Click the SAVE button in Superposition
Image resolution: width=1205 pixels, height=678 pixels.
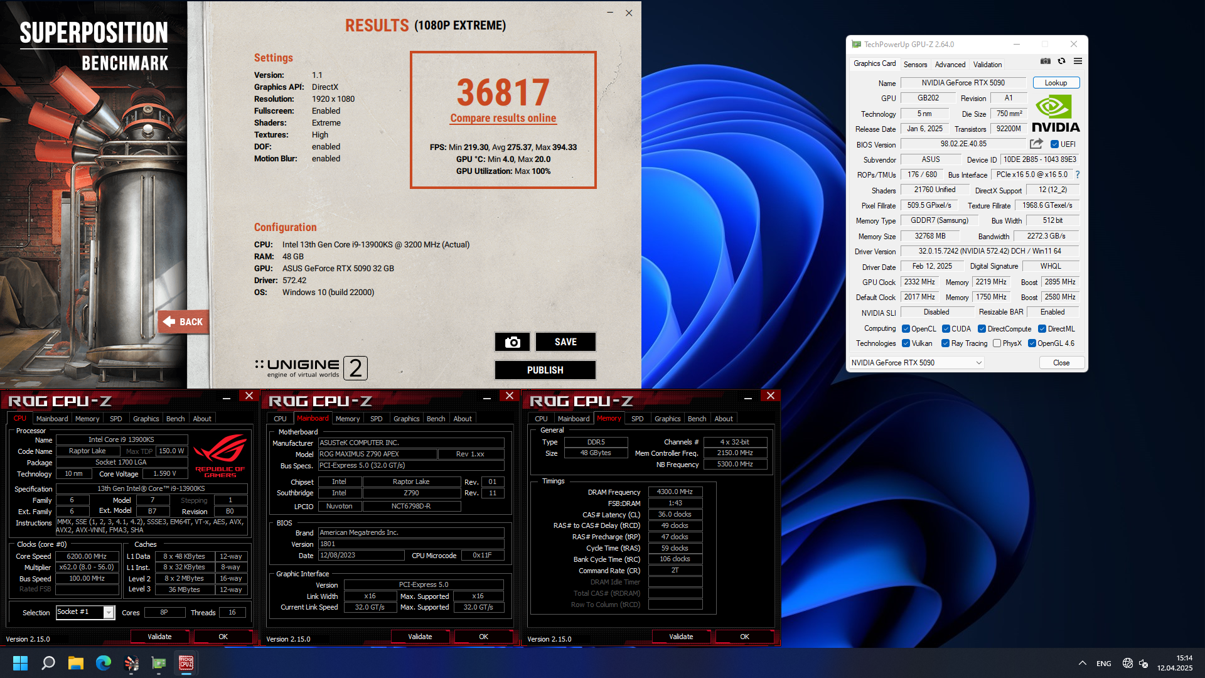[565, 342]
